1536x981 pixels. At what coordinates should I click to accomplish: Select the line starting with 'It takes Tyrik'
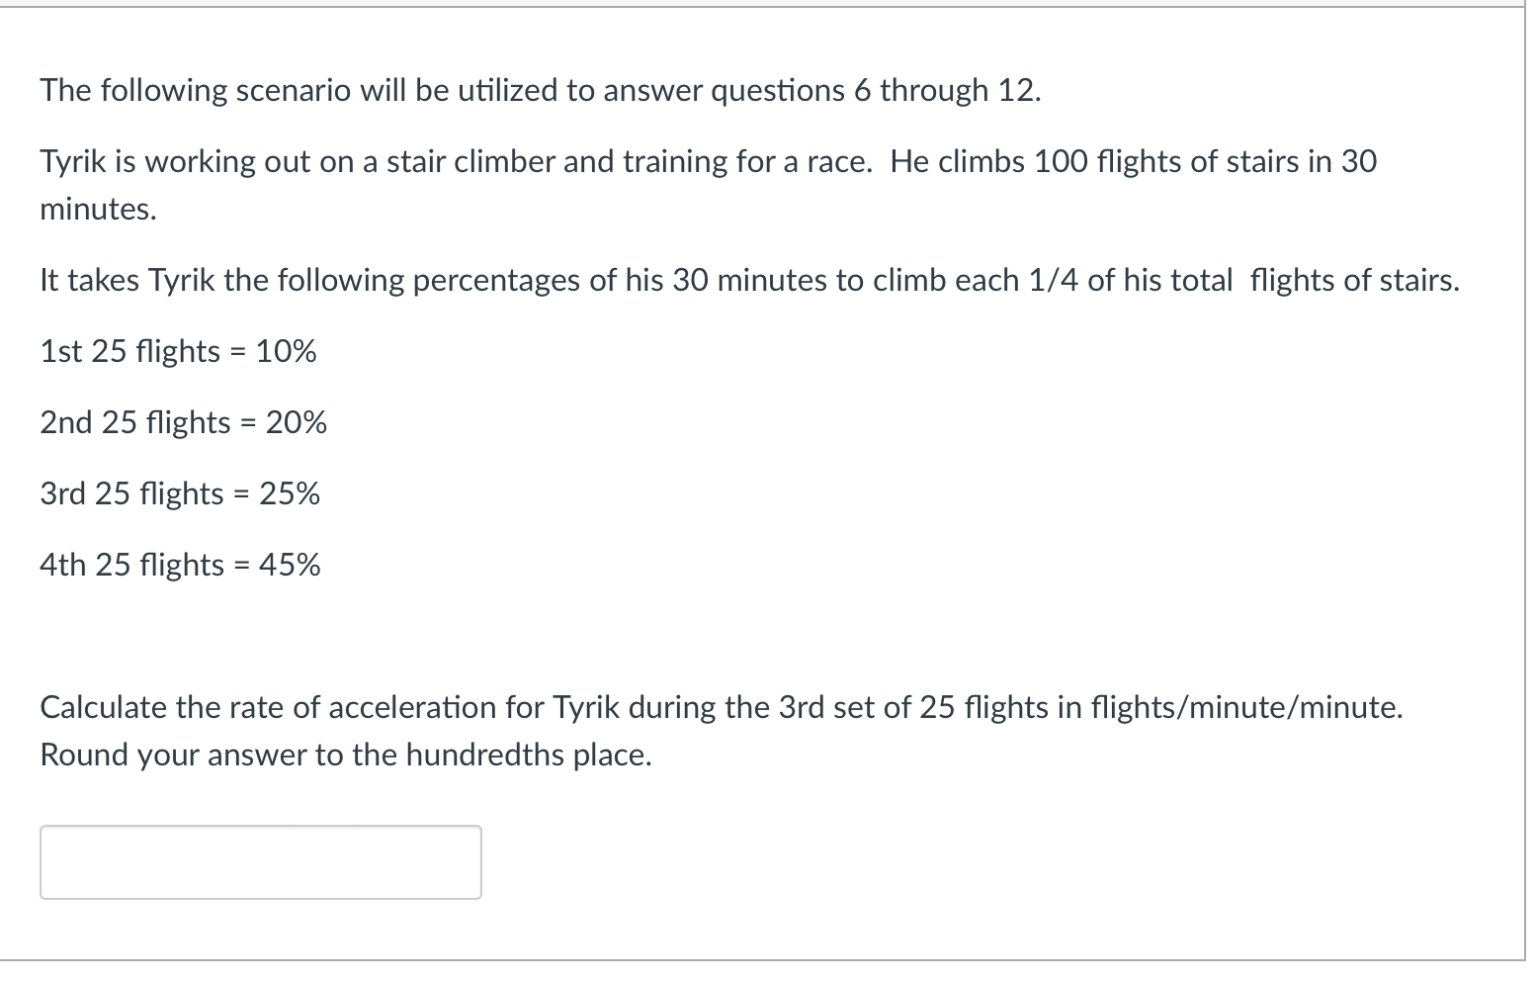point(749,280)
